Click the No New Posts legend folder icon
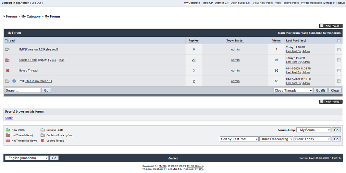The image size is (346, 173). (x=43, y=130)
